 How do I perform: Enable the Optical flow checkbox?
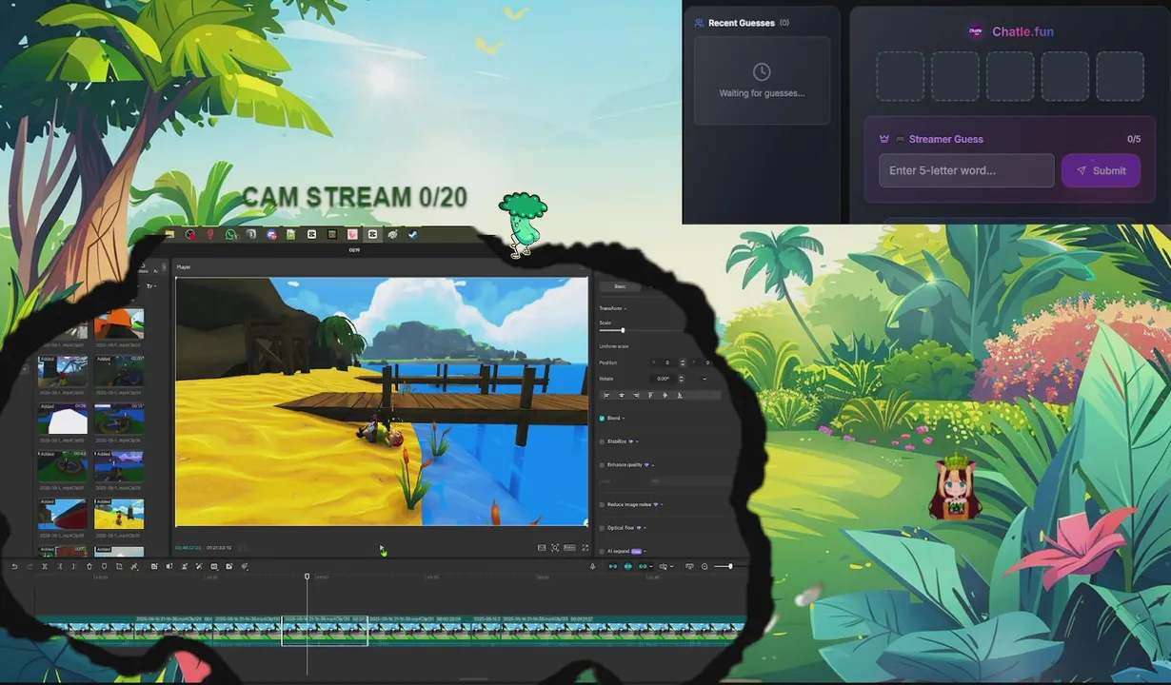coord(602,528)
